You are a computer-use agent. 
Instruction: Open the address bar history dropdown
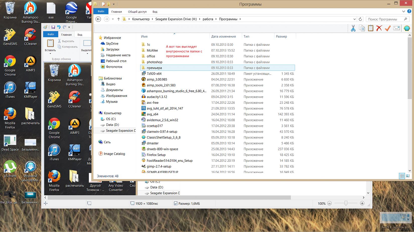pos(354,19)
